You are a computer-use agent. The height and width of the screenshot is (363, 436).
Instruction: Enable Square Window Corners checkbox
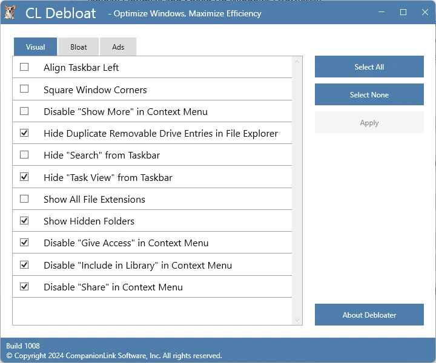[24, 89]
